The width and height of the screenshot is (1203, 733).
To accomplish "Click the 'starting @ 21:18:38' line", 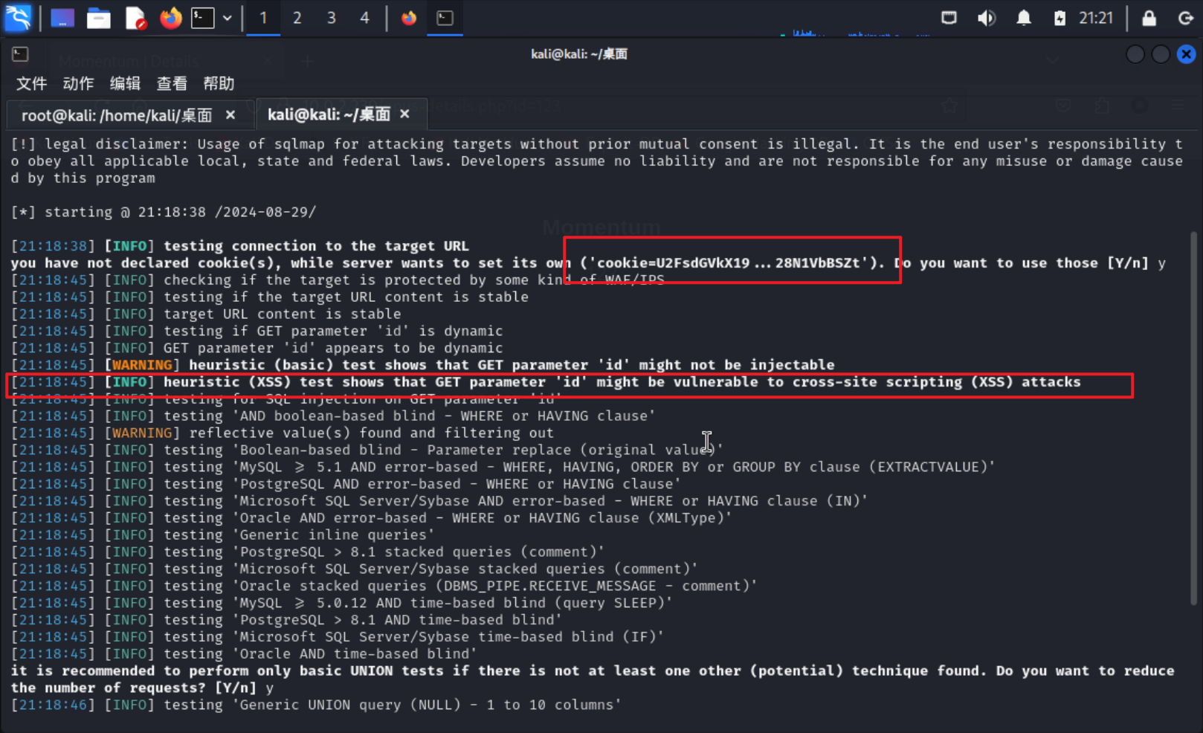I will pyautogui.click(x=164, y=212).
